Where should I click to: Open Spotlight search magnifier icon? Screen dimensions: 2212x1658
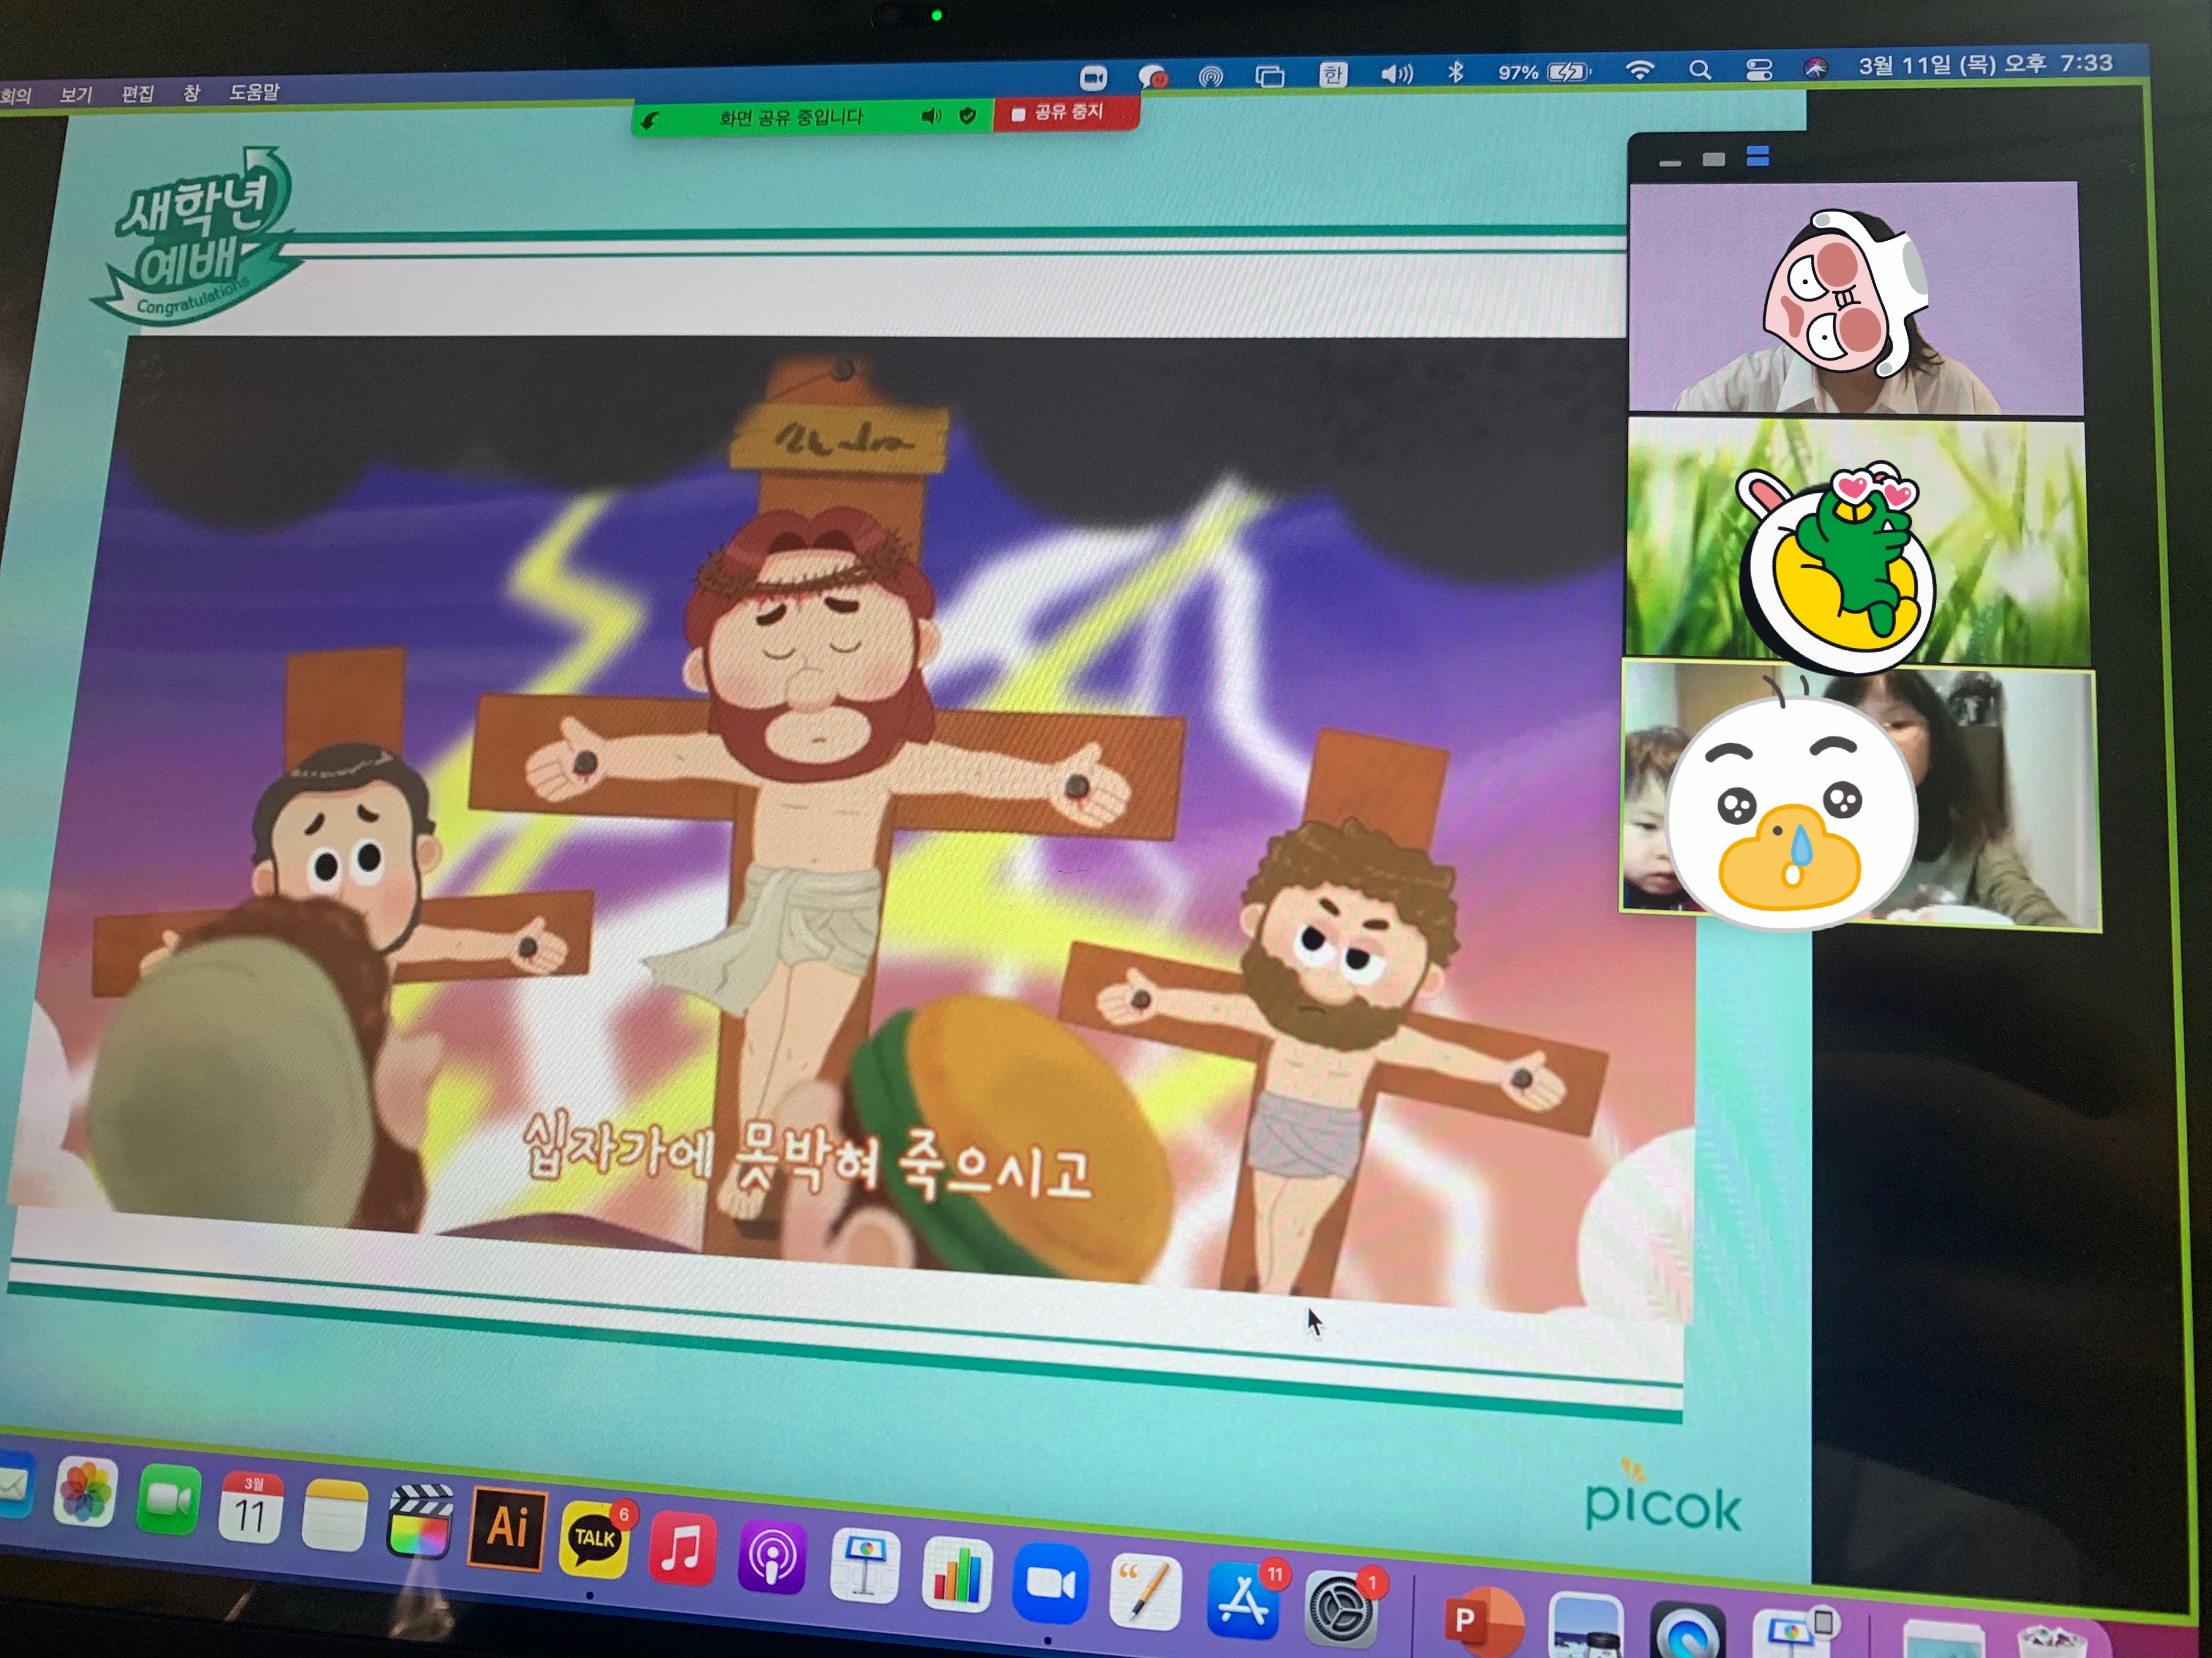[1699, 70]
